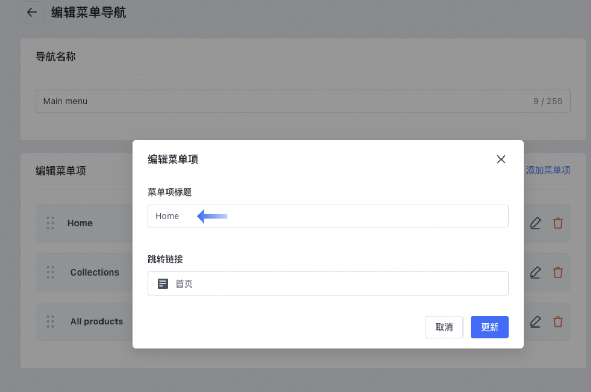Edit the Collections menu item pencil icon
Viewport: 591px width, 392px height.
pyautogui.click(x=535, y=272)
